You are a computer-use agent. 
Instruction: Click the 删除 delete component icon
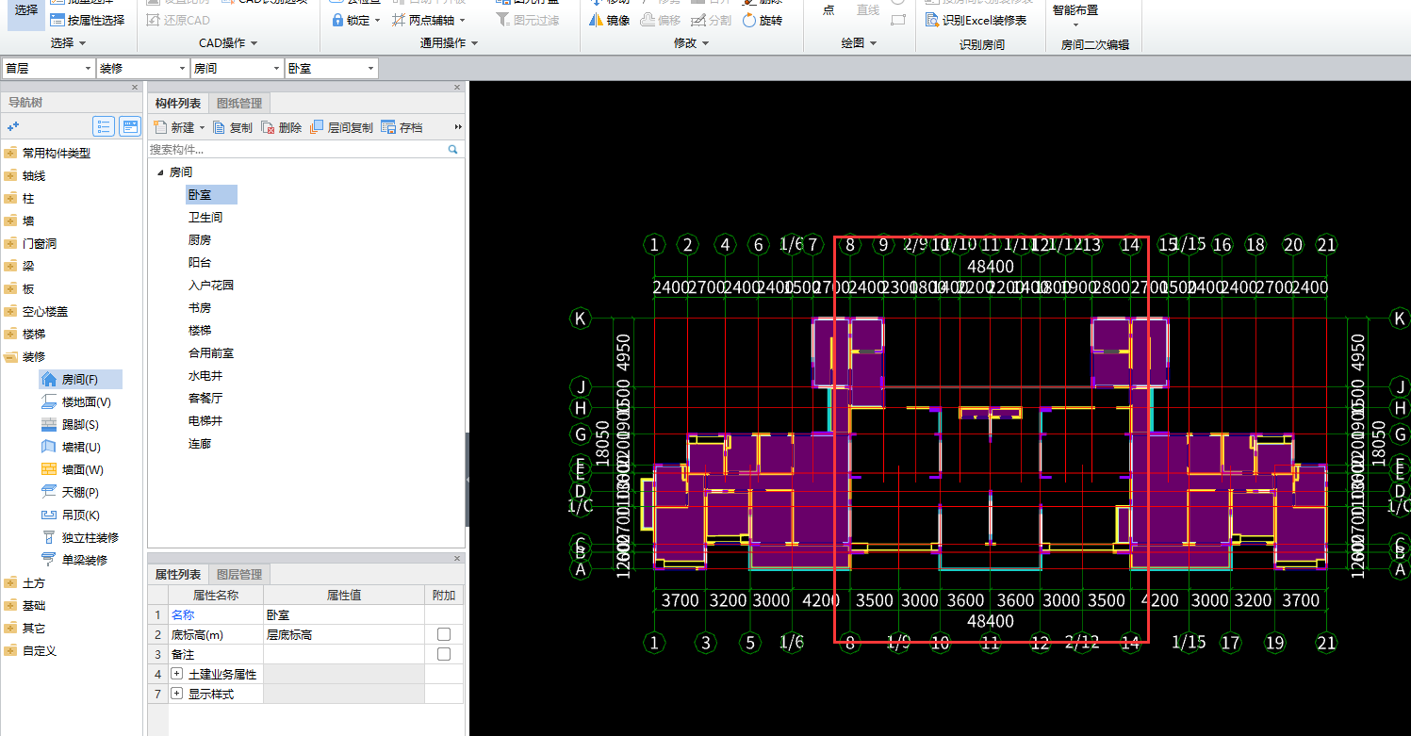pyautogui.click(x=268, y=127)
